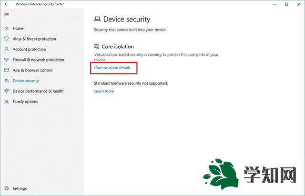Click the Home house icon
The width and height of the screenshot is (305, 196).
[x=7, y=29]
